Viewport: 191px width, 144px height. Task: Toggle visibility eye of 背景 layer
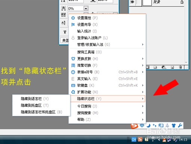pos(132,2)
